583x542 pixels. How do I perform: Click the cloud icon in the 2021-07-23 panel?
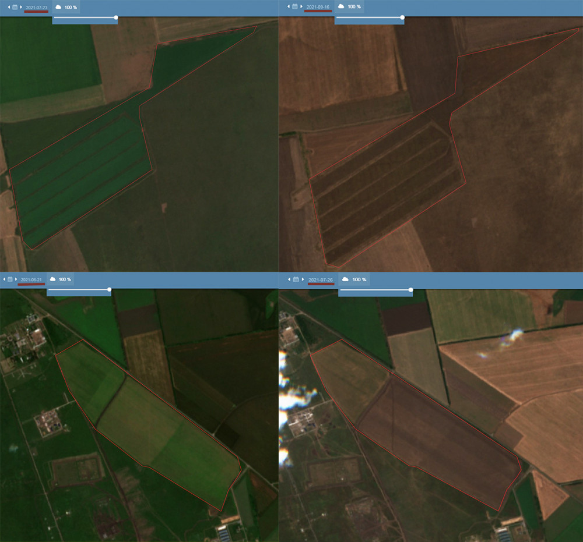point(58,7)
